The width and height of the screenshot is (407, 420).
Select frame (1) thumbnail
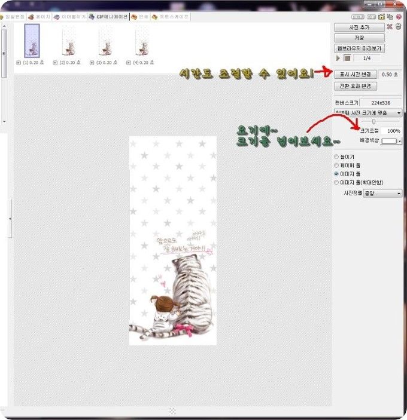point(32,41)
